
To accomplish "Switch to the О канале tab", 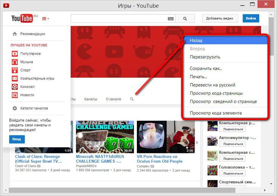I will point(113,99).
